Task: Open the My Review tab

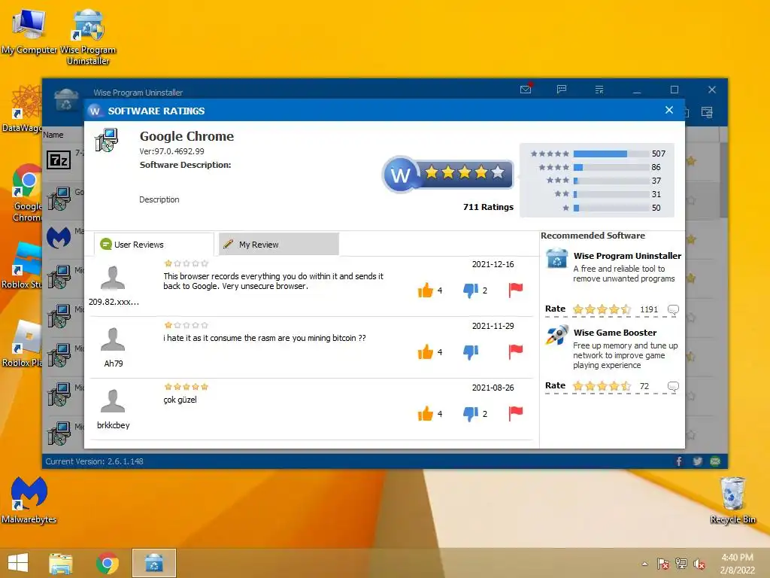Action: click(x=278, y=245)
